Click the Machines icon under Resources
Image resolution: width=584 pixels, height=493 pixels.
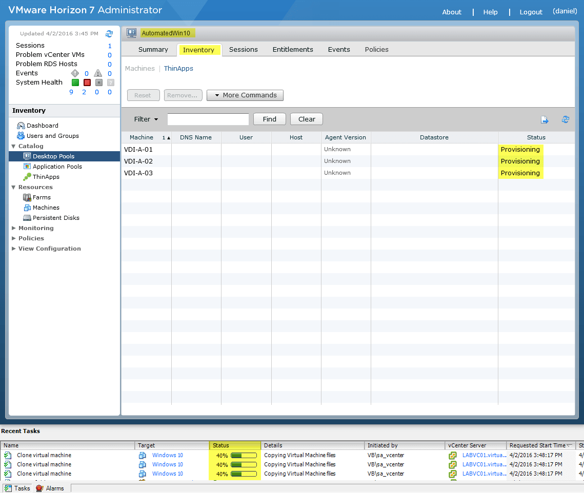click(27, 208)
